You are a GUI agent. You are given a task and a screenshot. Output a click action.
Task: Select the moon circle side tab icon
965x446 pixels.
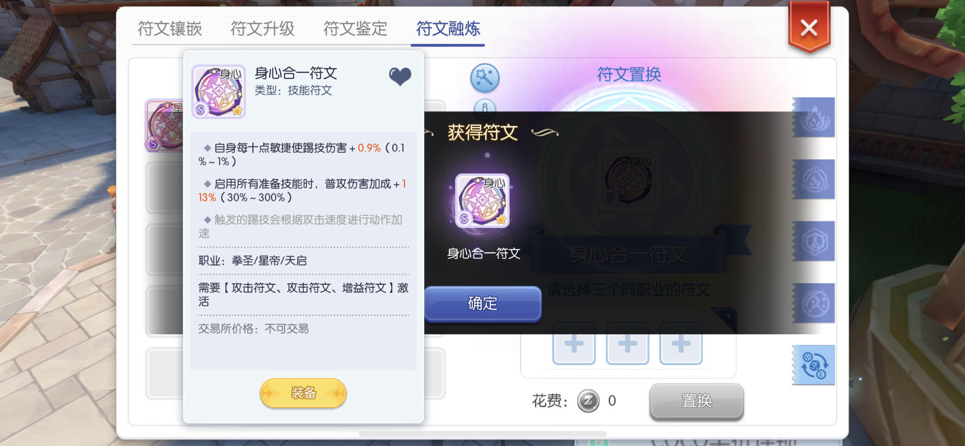[x=814, y=303]
